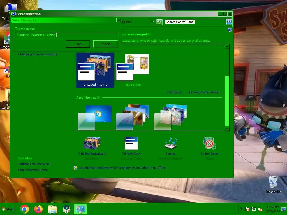This screenshot has height=215, width=287.
Task: Open Taskbar and Start Menu link
Action: tap(34, 164)
